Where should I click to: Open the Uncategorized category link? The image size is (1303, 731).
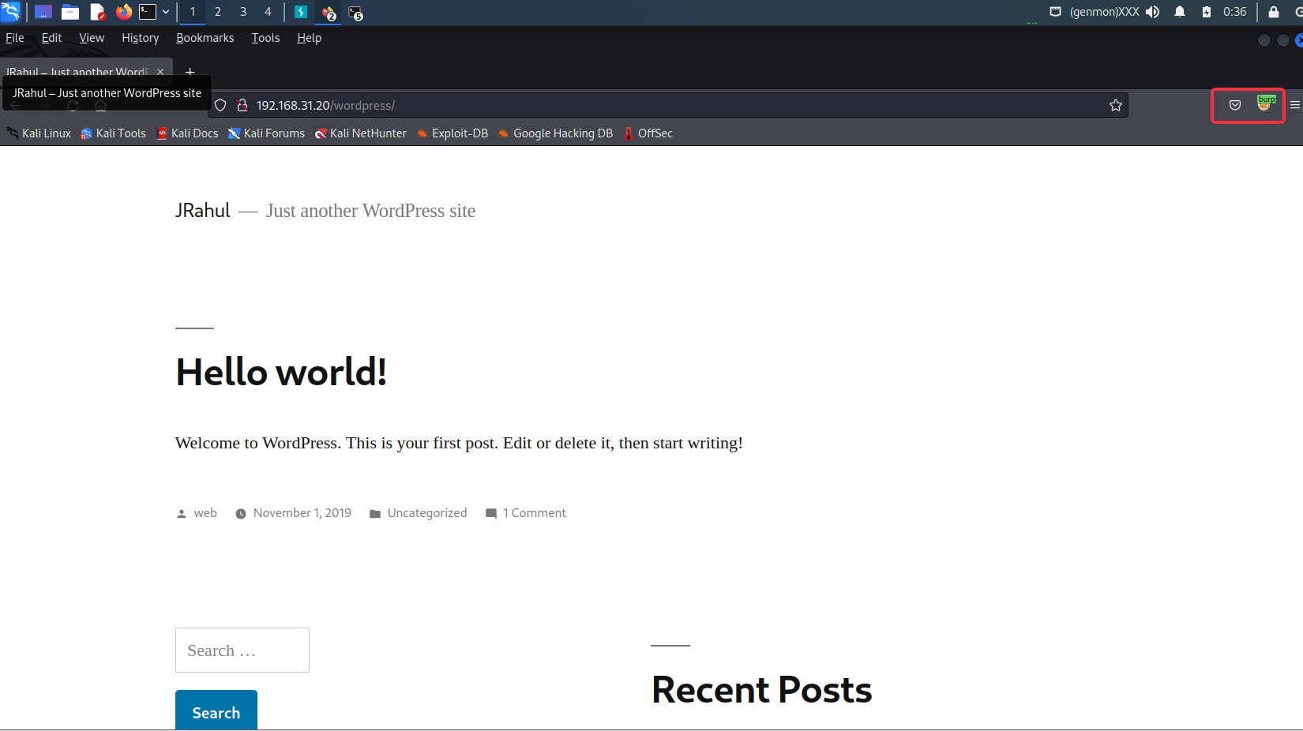click(427, 513)
